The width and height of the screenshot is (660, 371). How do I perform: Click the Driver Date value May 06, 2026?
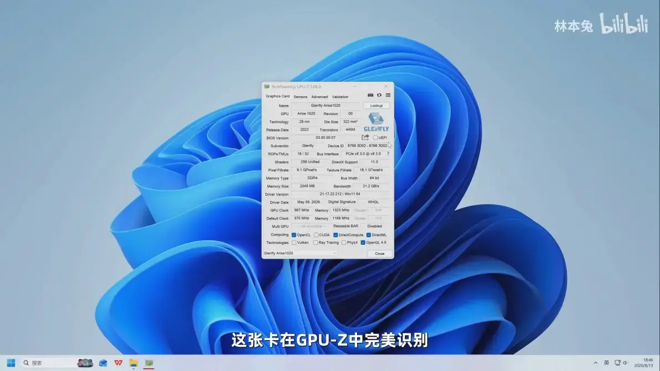coord(308,202)
